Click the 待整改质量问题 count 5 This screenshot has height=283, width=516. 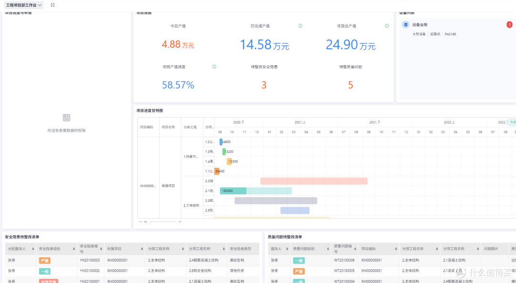tap(351, 85)
